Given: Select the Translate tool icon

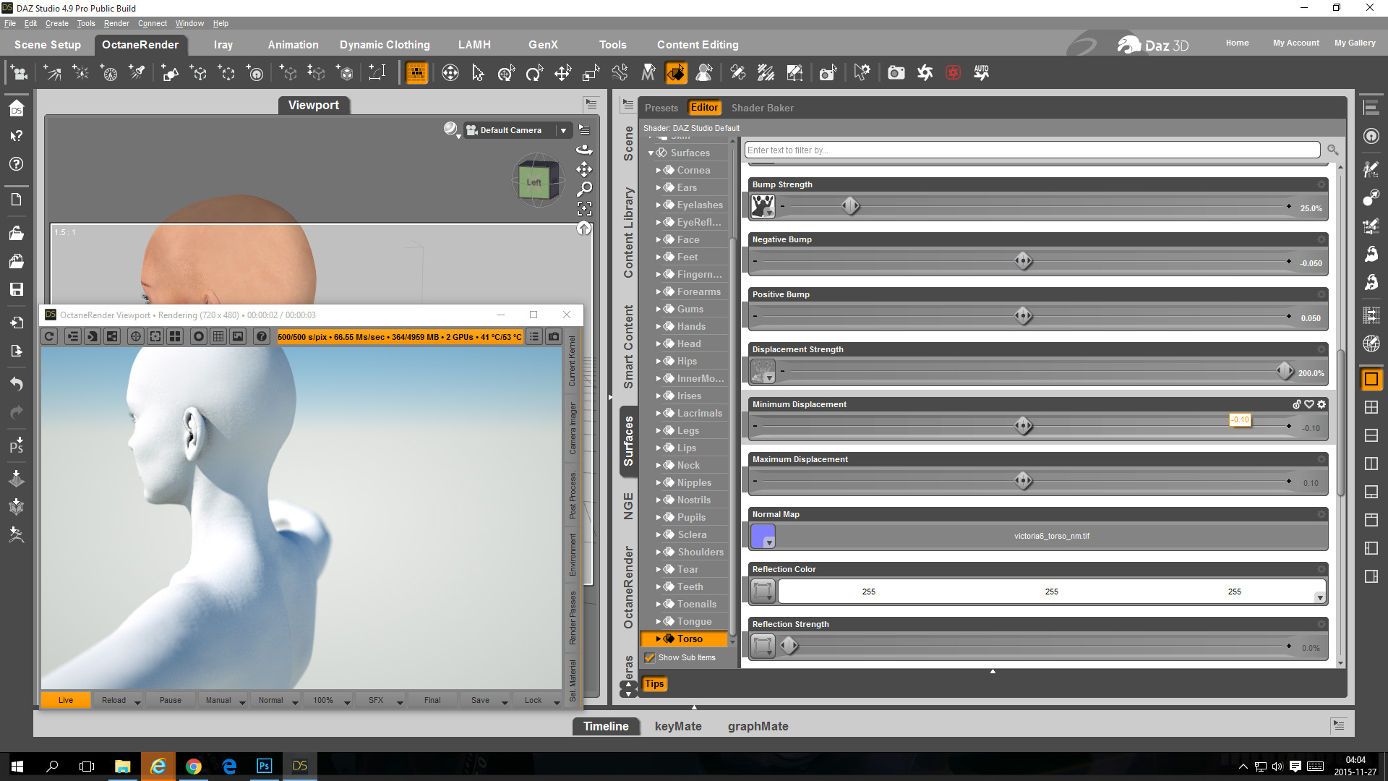Looking at the screenshot, I should (x=562, y=73).
